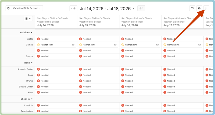Click the envelope icon for Hannah Fink on July 15
The height and width of the screenshot is (115, 215).
(115, 45)
